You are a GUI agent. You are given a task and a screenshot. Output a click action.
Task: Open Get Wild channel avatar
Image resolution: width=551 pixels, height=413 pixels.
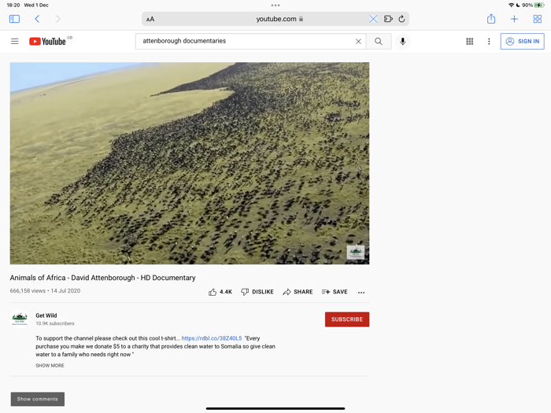[20, 318]
